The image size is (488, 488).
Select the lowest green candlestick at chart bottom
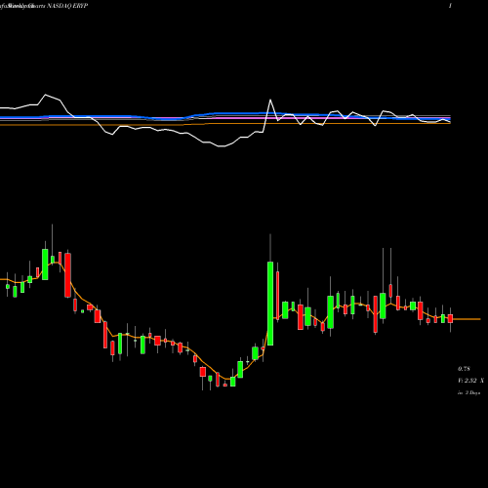(x=232, y=382)
